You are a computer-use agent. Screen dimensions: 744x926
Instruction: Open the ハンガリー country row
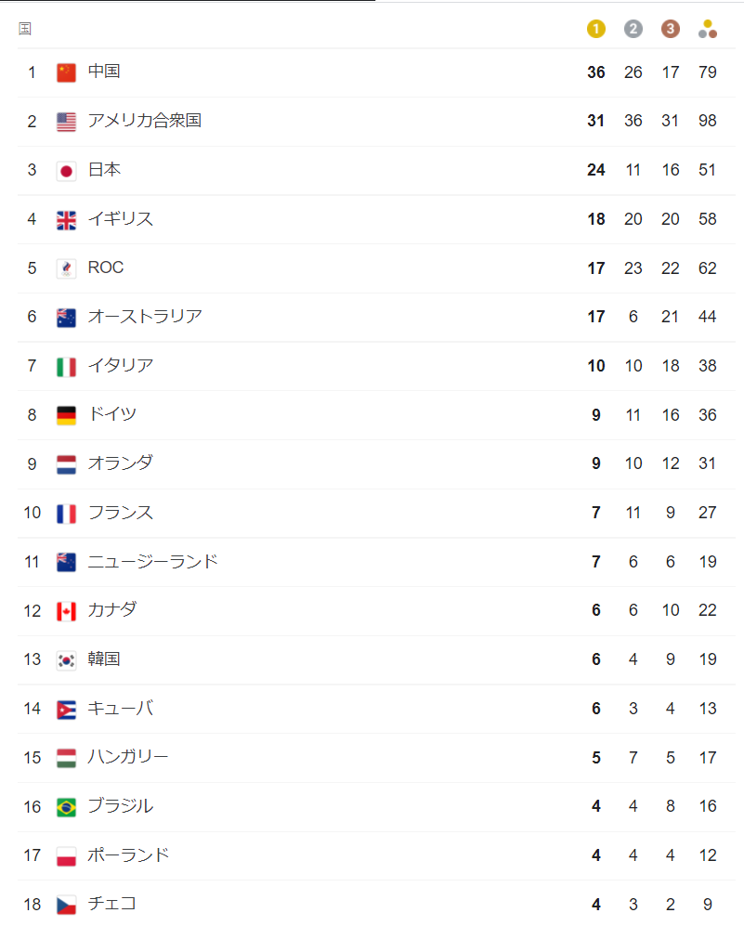(376, 758)
